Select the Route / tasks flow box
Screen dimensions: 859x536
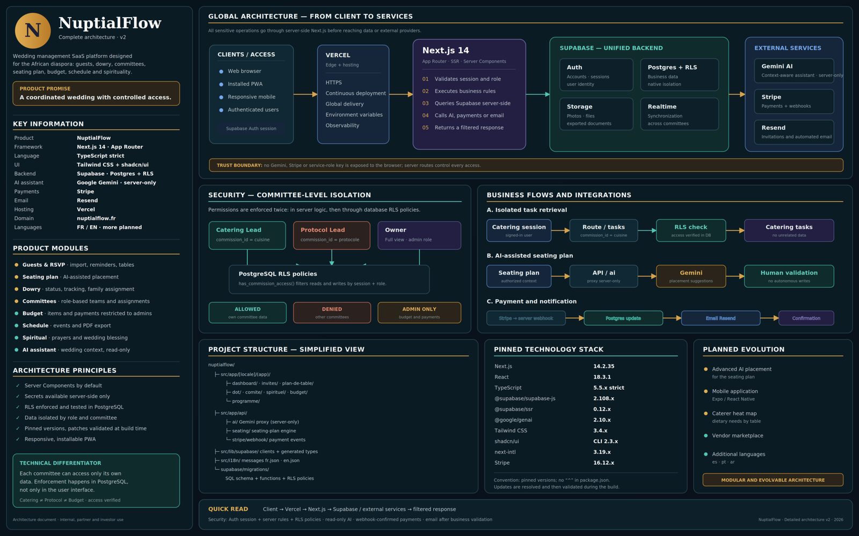[603, 230]
